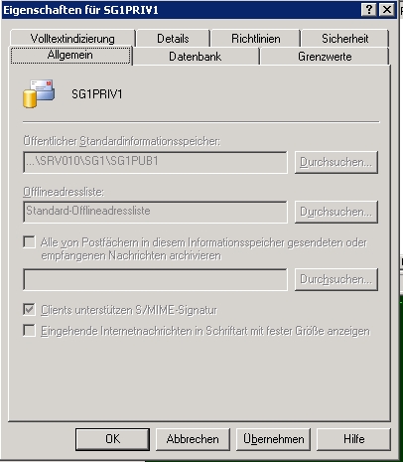The image size is (403, 462).
Task: Open the Richtlinien tab
Action: click(256, 38)
